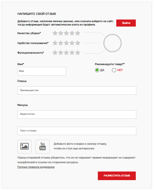Submit with РАЗМЕСТИТЬ ОТЗЫВ button
This screenshot has width=154, height=190.
(117, 176)
